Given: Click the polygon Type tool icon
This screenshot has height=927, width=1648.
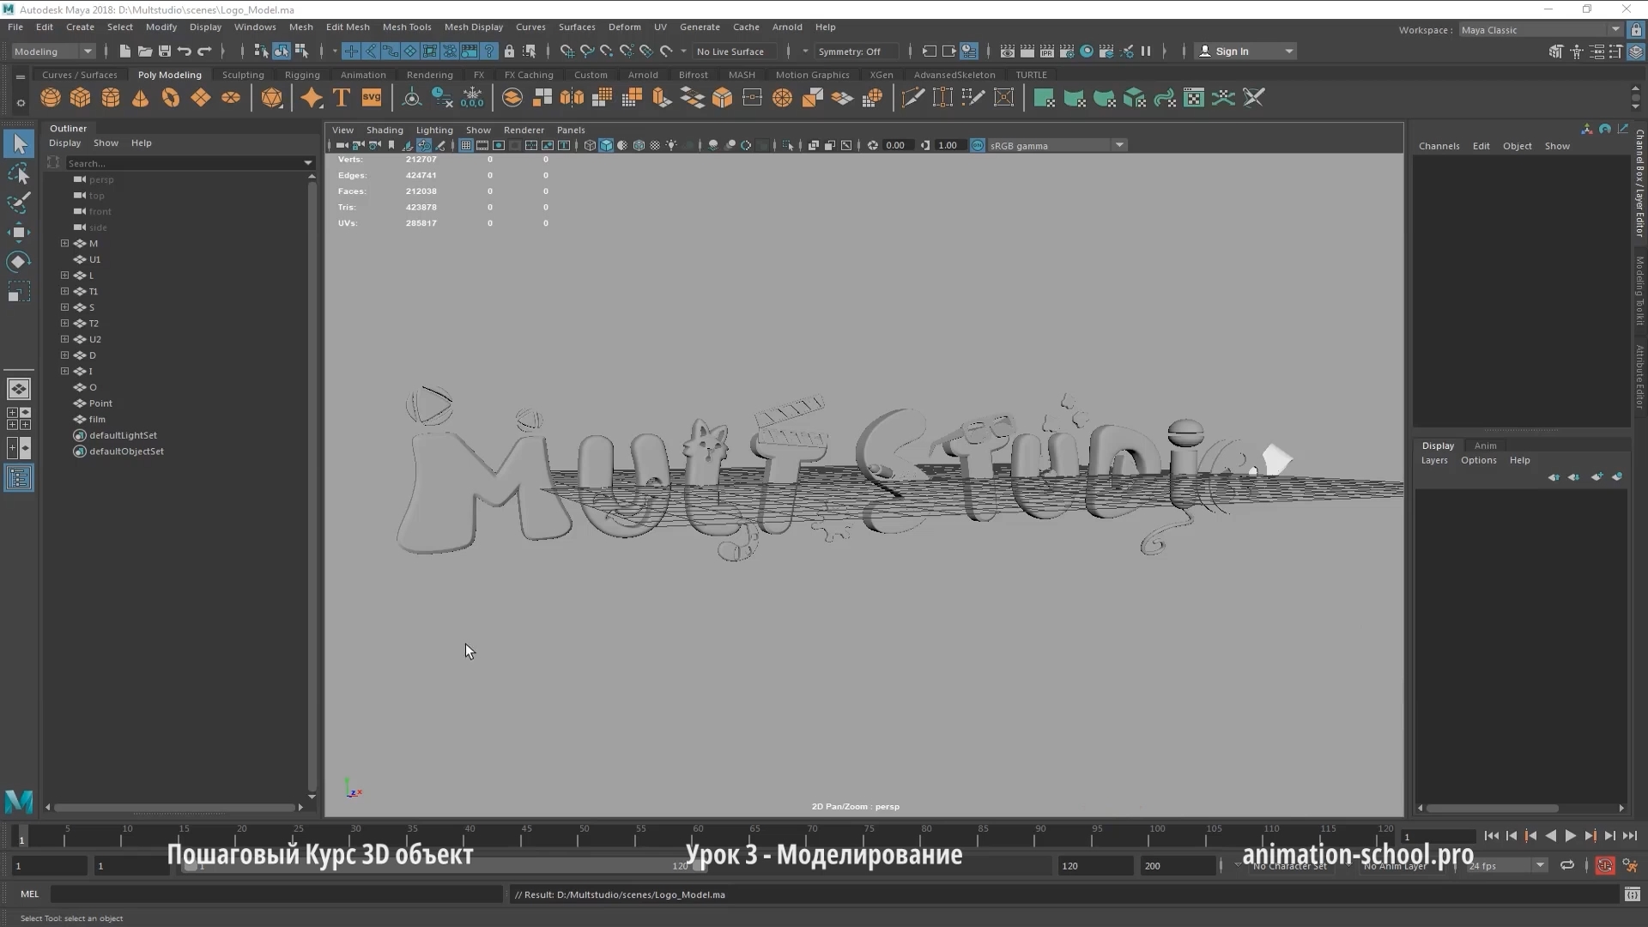Looking at the screenshot, I should pyautogui.click(x=342, y=98).
